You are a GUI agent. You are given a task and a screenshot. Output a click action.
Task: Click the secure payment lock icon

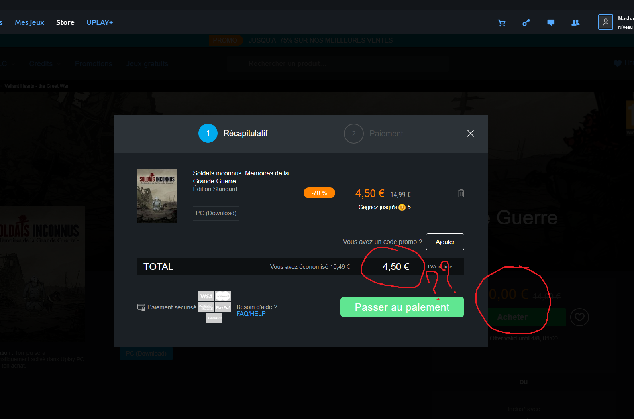pos(141,307)
